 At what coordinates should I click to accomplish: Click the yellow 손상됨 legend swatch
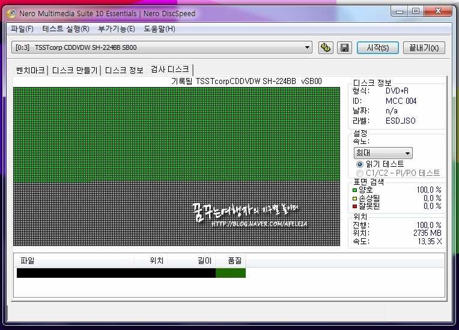point(355,199)
